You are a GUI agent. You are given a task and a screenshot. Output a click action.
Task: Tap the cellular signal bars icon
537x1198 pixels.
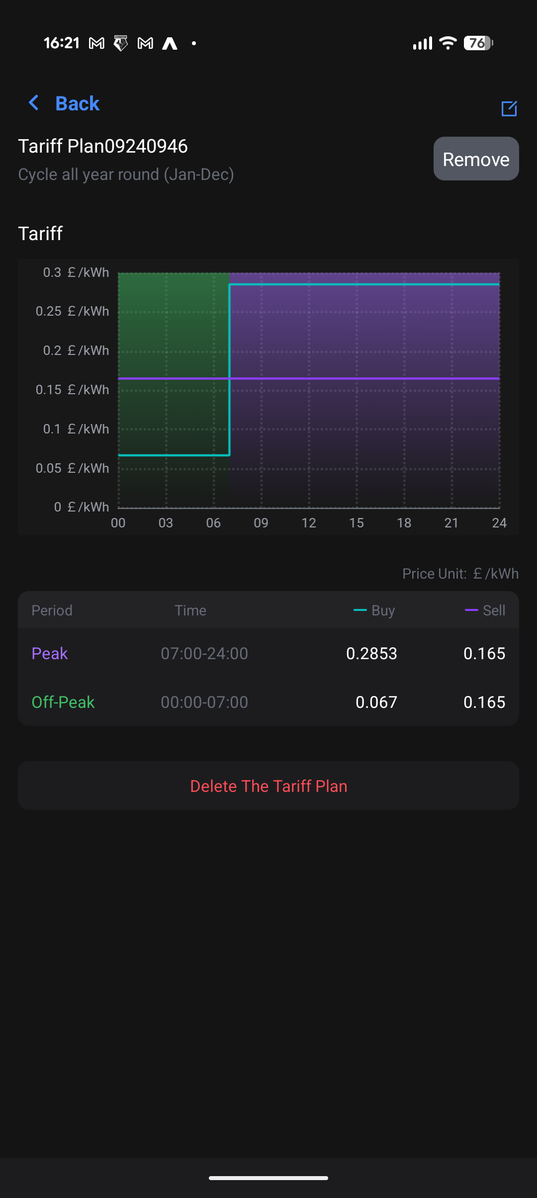423,44
